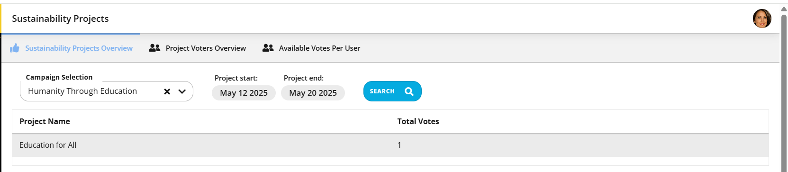Clear the campaign selection with the X icon

(167, 91)
